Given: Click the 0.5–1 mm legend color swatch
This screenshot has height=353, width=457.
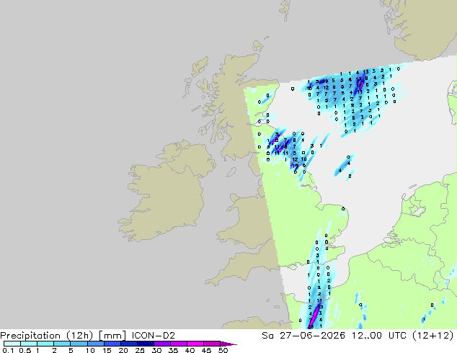Looking at the screenshot, I should 29,344.
